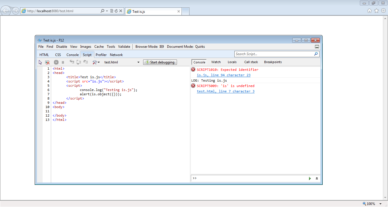Viewport: 388px width, 207px height.
Task: Open Browser Mode: IE9 menu
Action: (x=150, y=47)
